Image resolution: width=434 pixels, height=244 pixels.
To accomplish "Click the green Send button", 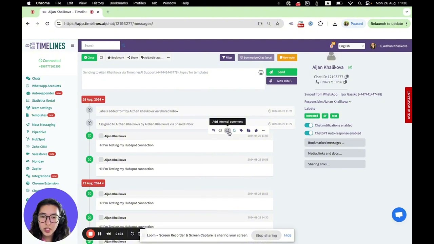I will pyautogui.click(x=281, y=72).
